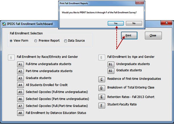Screen dimensions: 174x124
Task: Click the 'Fall Enrollment by Age and Gender' heading
Action: point(131,57)
